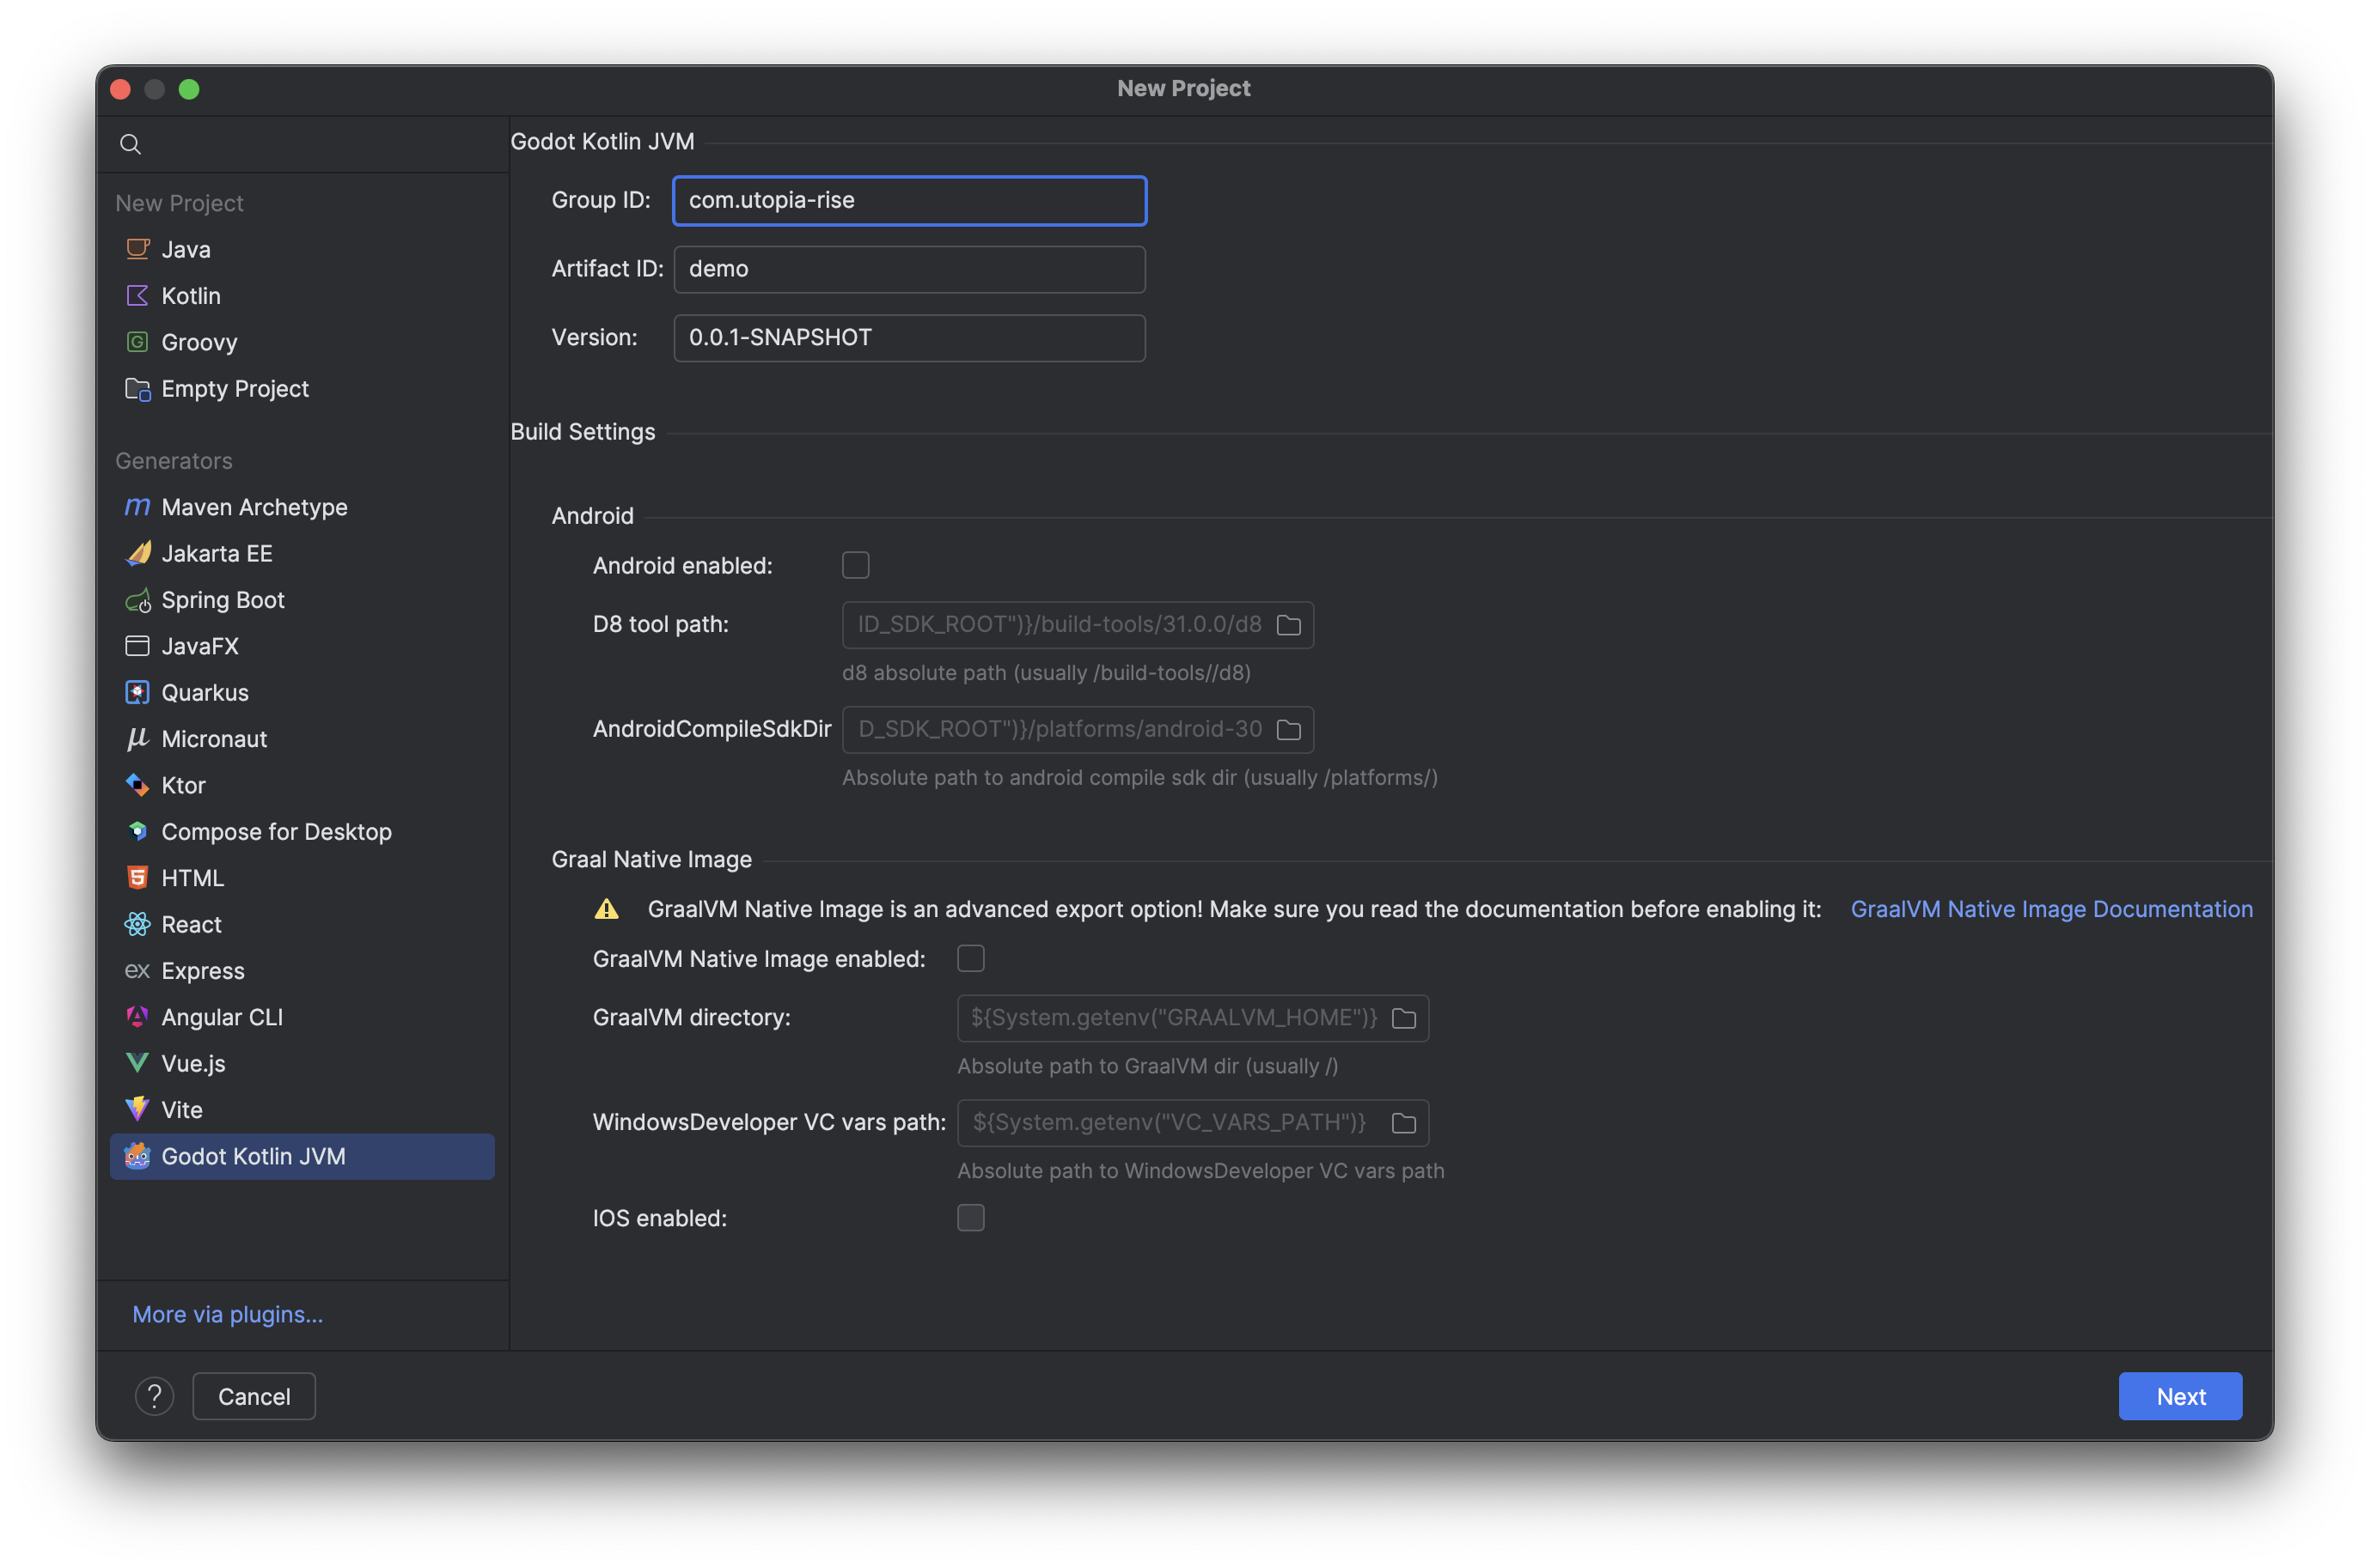Screen dimensions: 2370x1568
Task: Click the Maven Archetype icon
Action: 137,507
